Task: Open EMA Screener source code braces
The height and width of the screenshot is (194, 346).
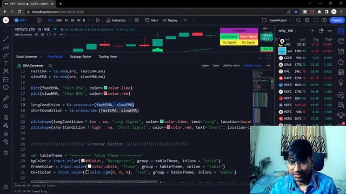Action: (x=49, y=34)
